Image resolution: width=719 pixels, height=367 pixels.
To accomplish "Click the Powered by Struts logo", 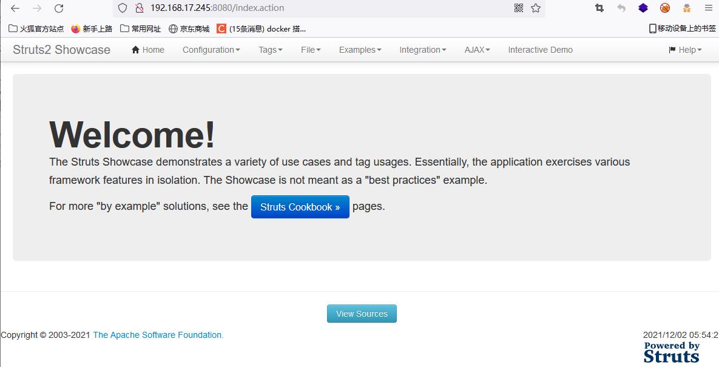I will point(672,352).
